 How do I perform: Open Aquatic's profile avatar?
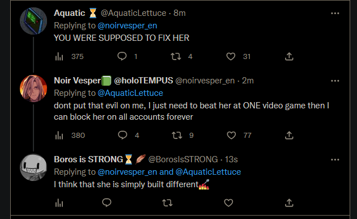tap(33, 21)
